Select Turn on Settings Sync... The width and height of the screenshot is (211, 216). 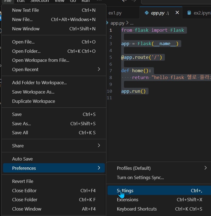click(159, 177)
